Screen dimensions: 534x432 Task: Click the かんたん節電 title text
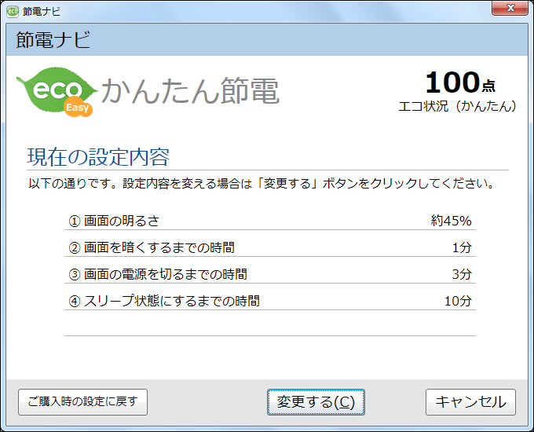tap(191, 92)
